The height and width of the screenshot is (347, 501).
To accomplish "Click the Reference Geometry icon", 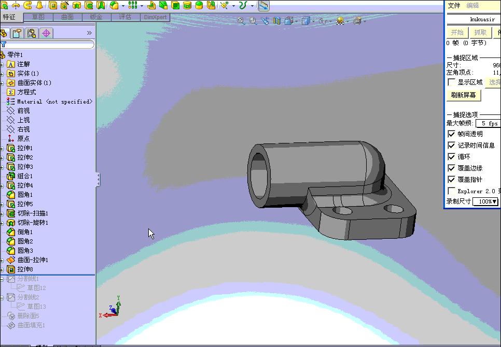I will click(x=225, y=5).
